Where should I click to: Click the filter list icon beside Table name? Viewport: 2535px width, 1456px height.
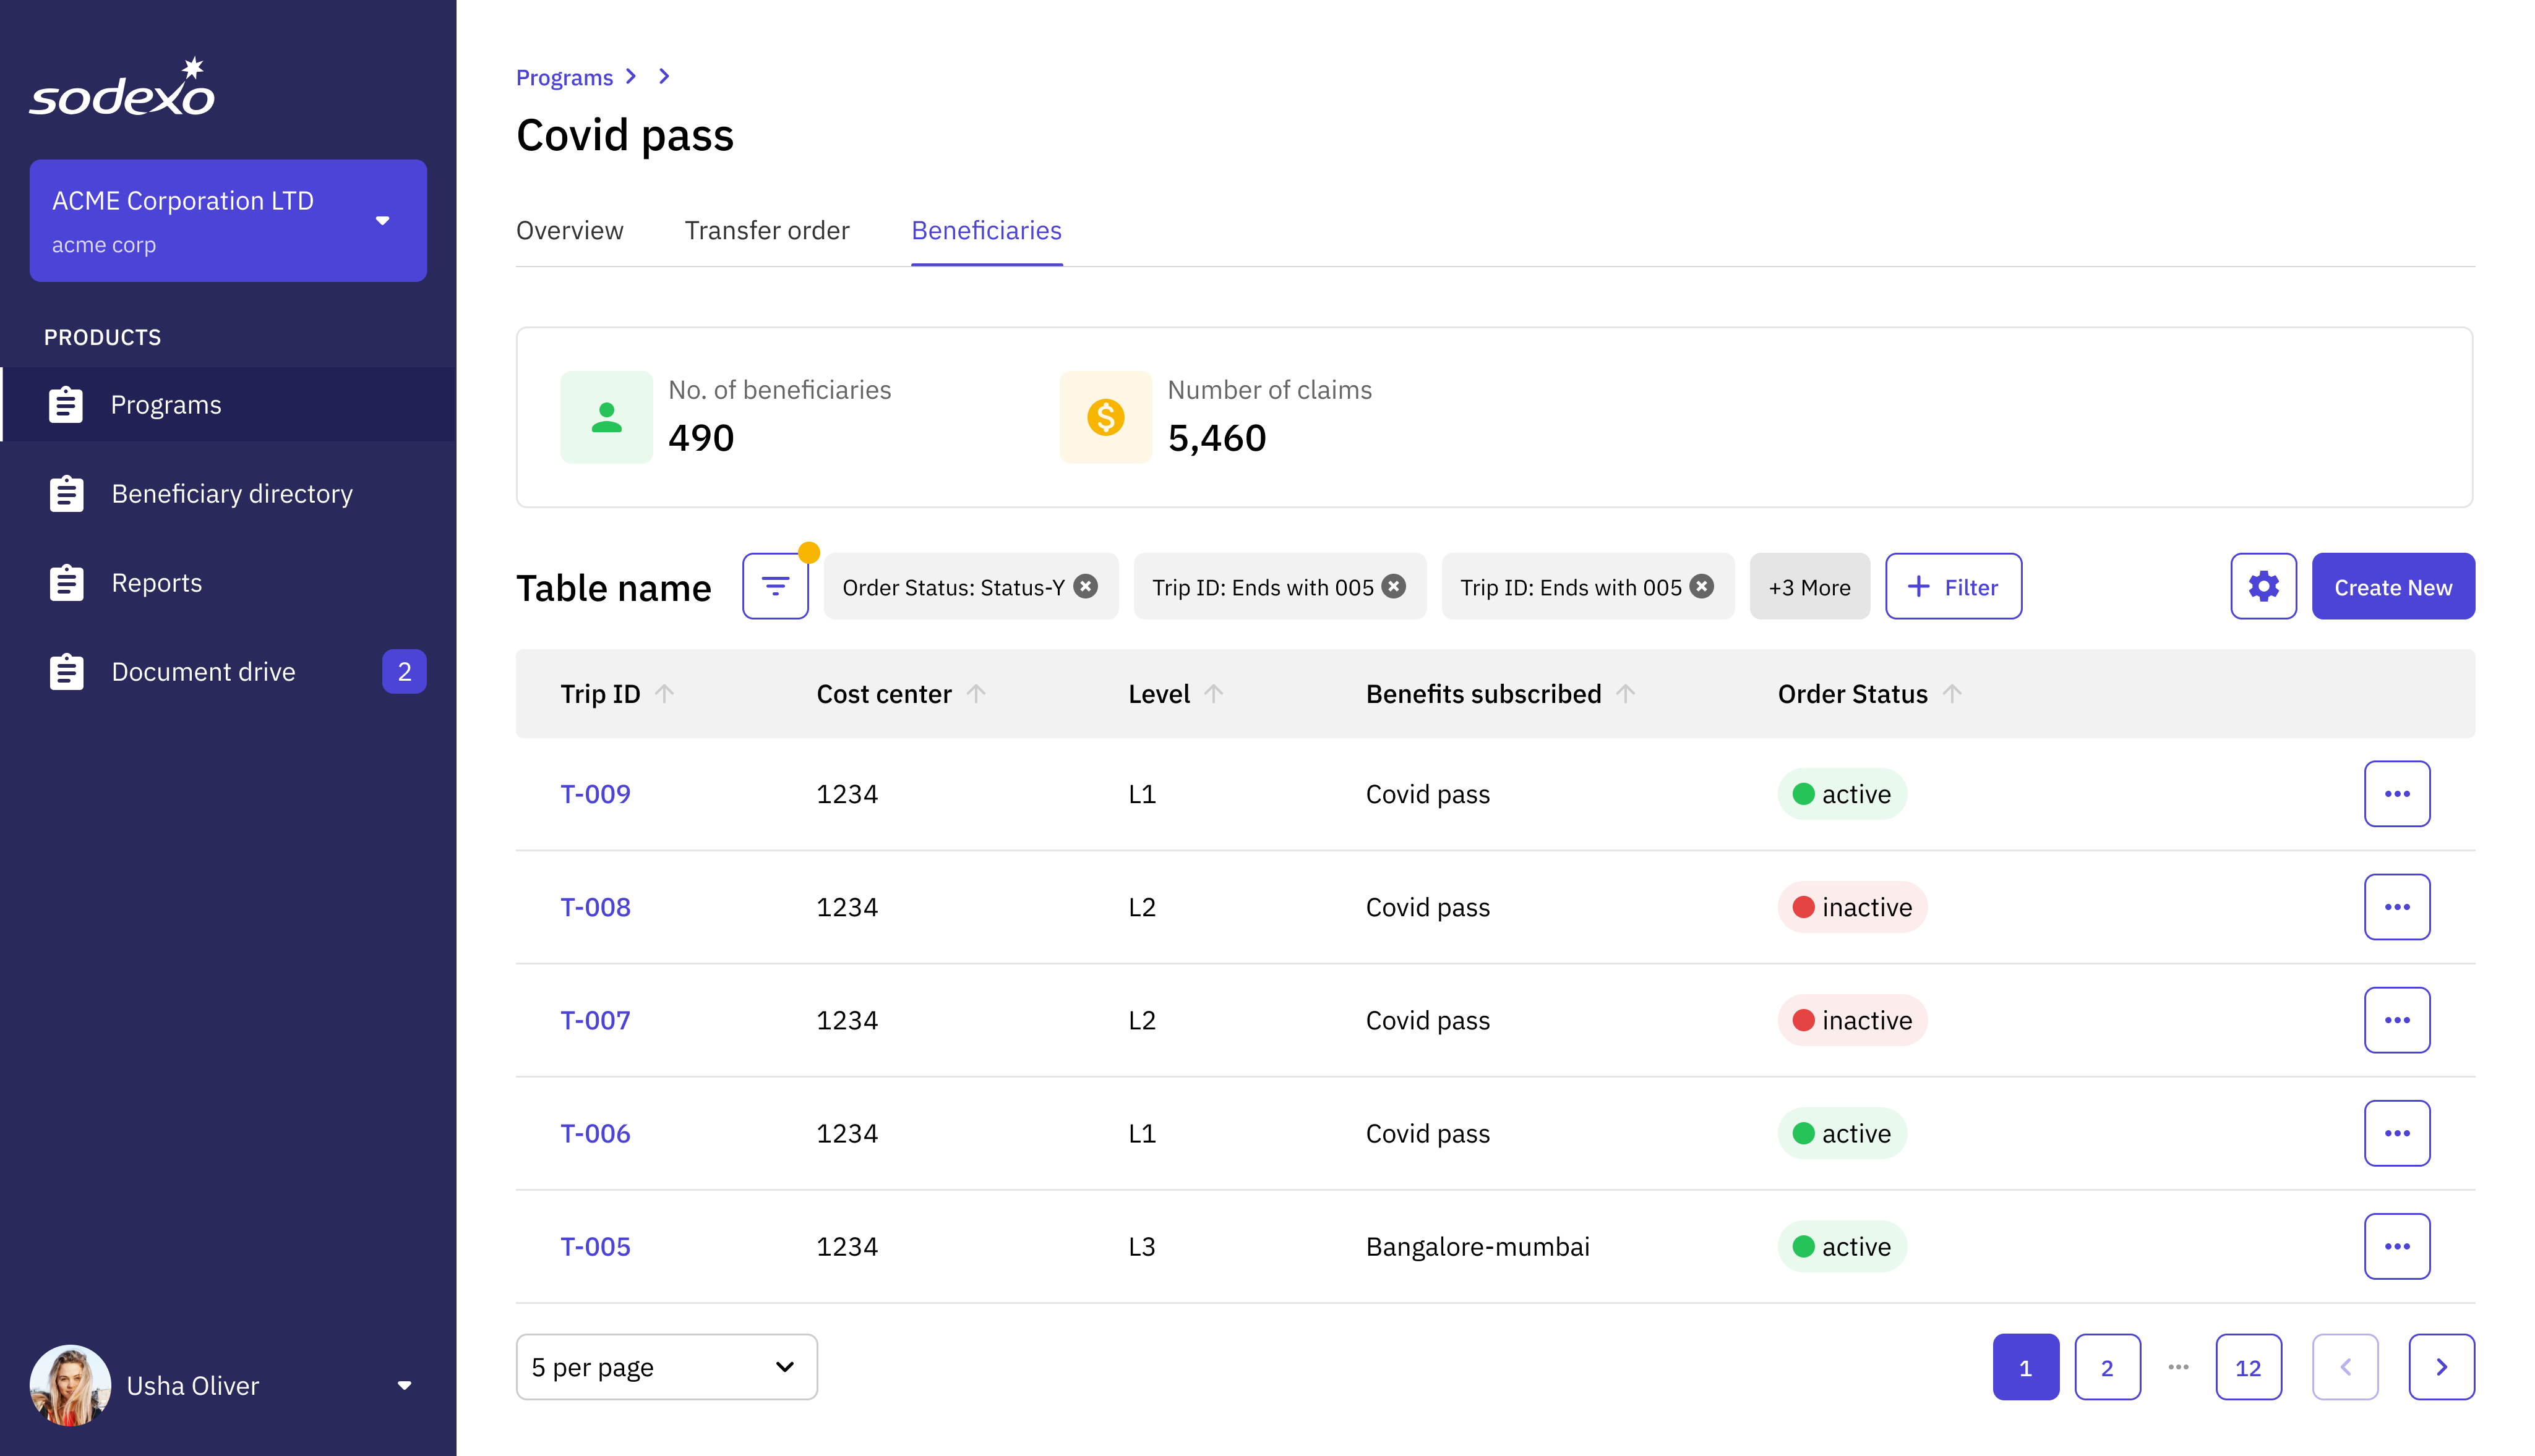774,586
